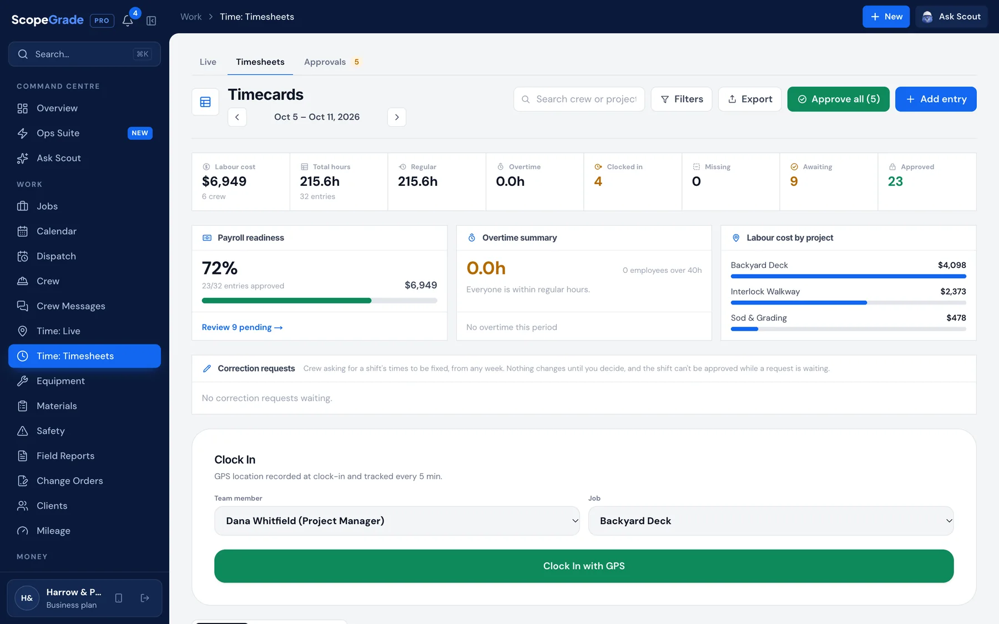Select the Timesheets tab
Viewport: 999px width, 624px height.
point(260,62)
